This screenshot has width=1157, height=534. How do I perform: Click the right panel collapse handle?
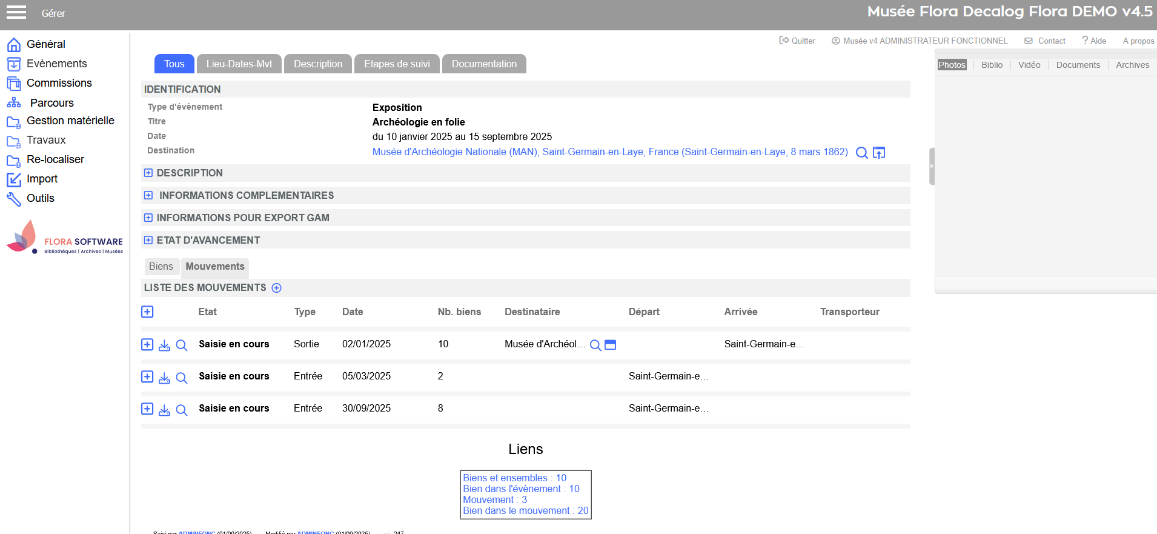932,166
